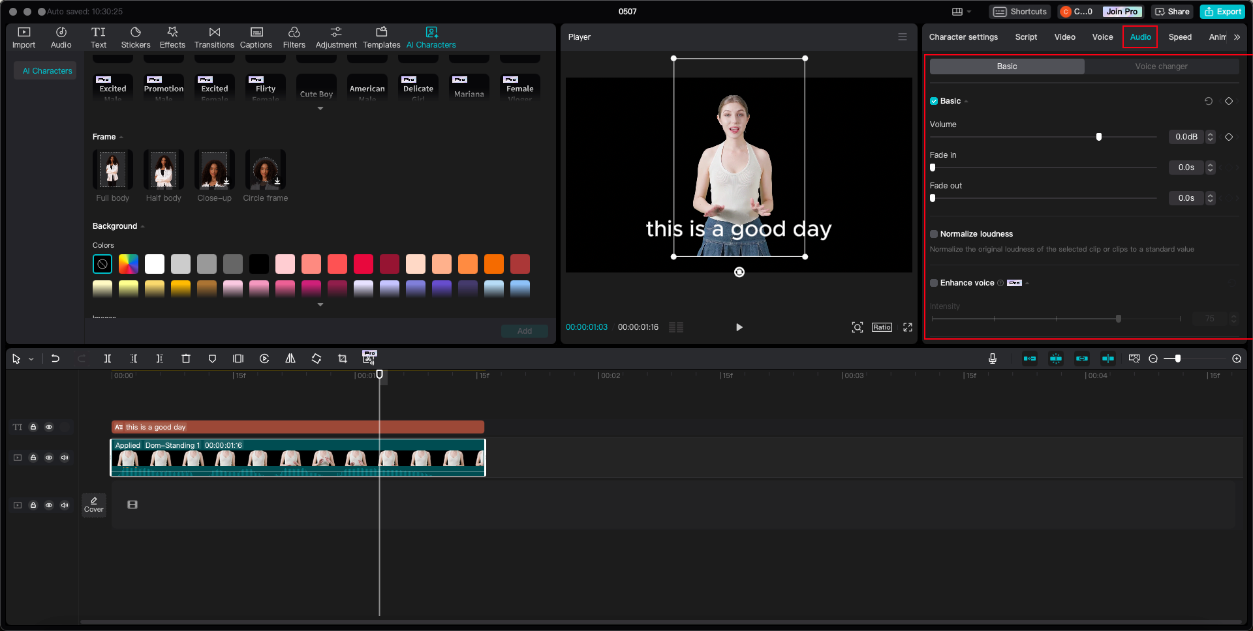Viewport: 1253px width, 631px height.
Task: Open Transitions in the media panel
Action: coord(214,37)
